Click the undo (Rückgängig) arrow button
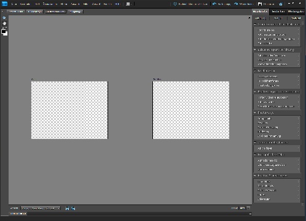The width and height of the screenshot is (306, 221). (221, 4)
